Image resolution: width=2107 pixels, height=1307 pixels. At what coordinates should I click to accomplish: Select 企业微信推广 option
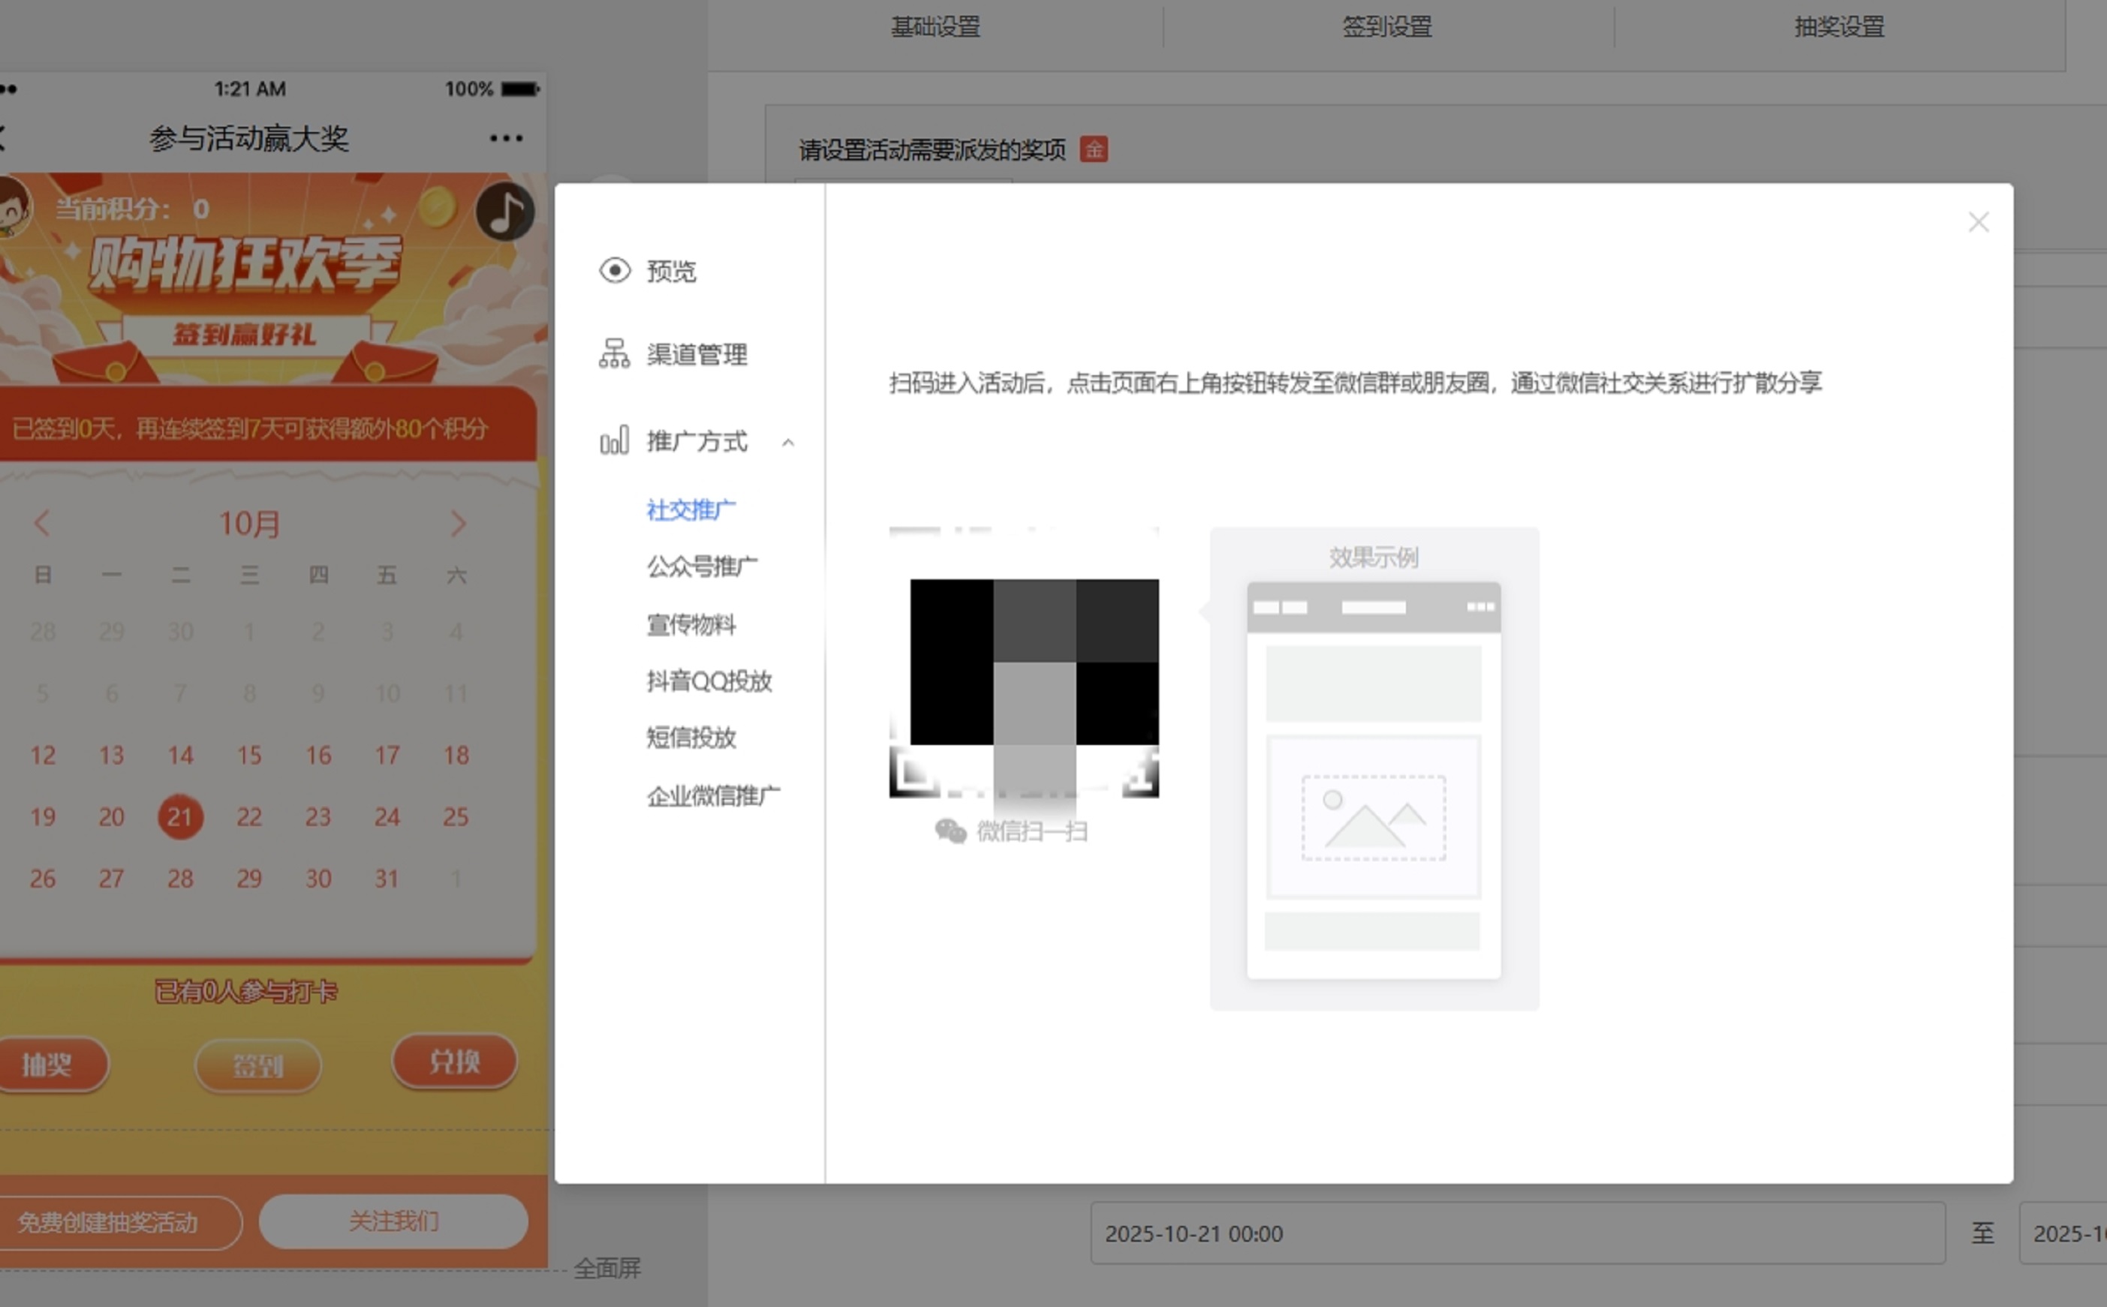(713, 795)
